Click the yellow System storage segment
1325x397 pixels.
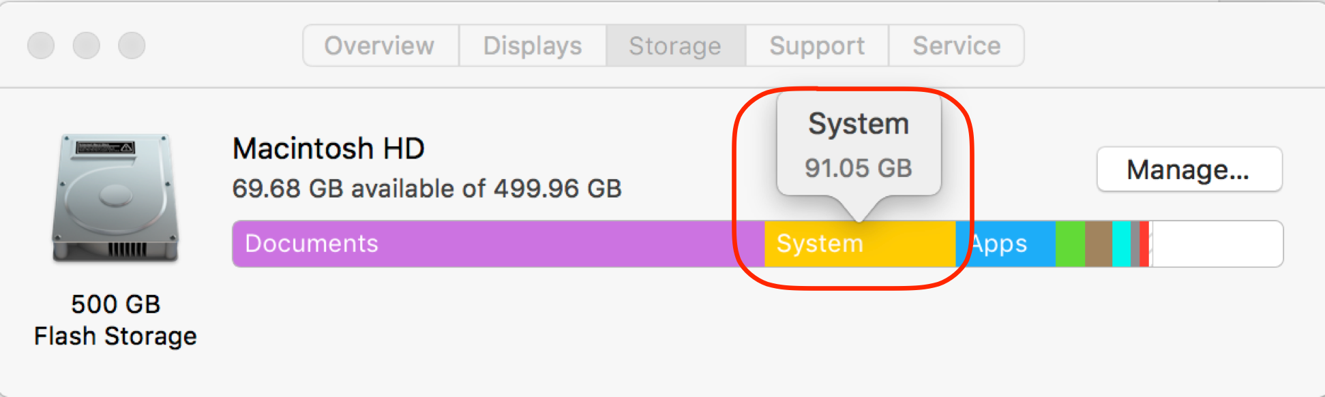pos(859,244)
